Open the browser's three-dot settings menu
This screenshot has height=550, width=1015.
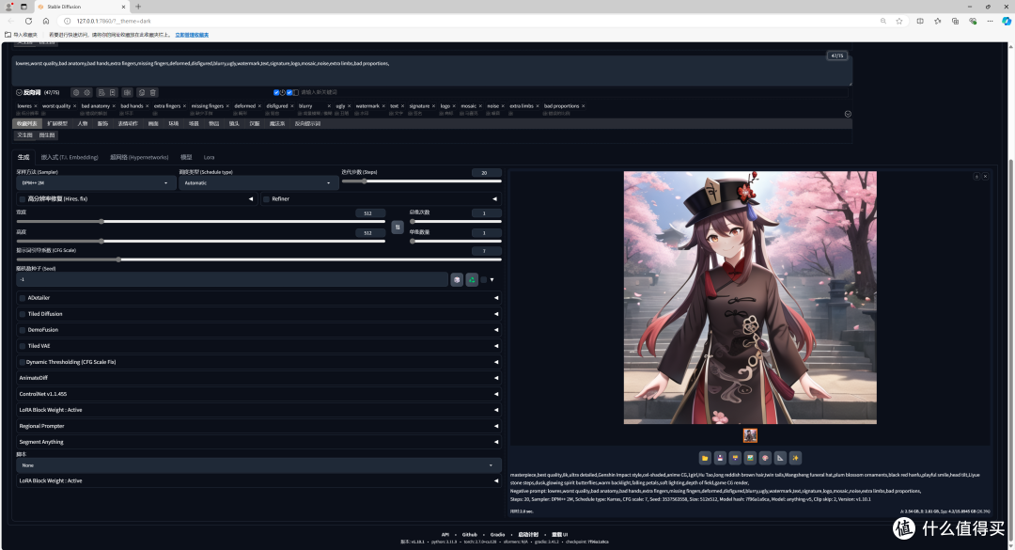coord(990,21)
